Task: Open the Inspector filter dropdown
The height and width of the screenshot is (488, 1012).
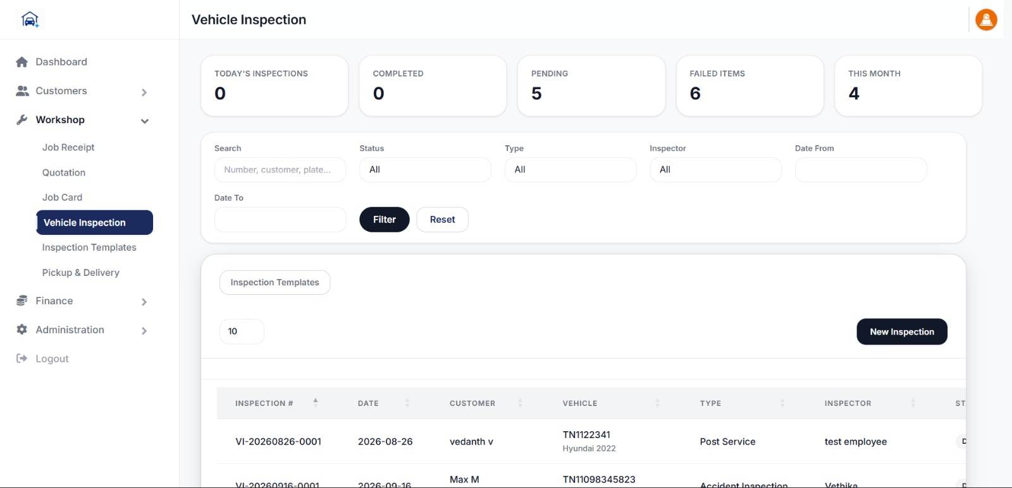Action: 715,170
